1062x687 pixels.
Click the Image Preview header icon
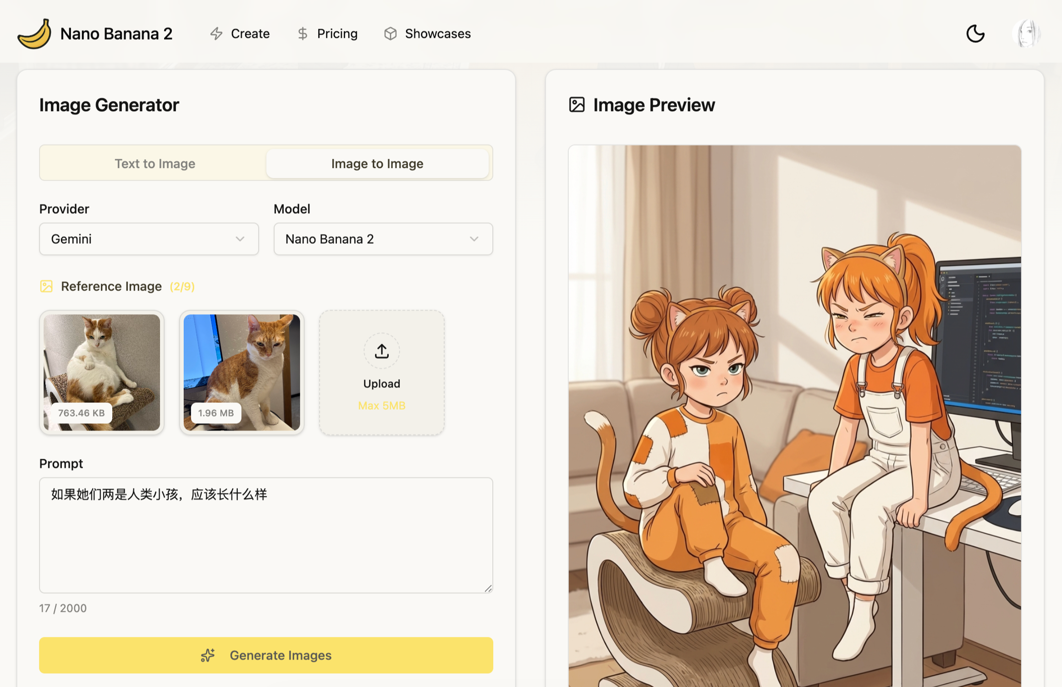click(x=577, y=105)
